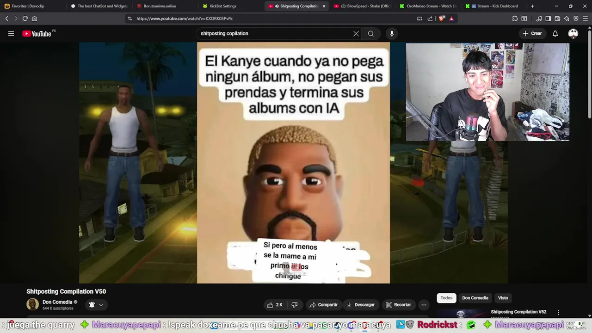The width and height of the screenshot is (592, 333).
Task: Reload the current page
Action: click(25, 18)
